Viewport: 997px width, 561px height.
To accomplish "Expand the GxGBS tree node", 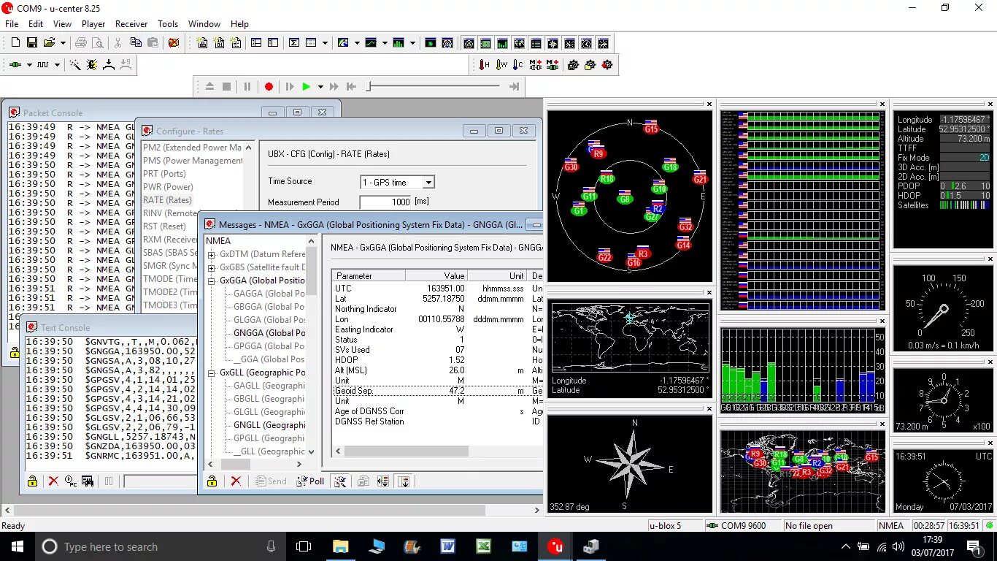I will (212, 267).
